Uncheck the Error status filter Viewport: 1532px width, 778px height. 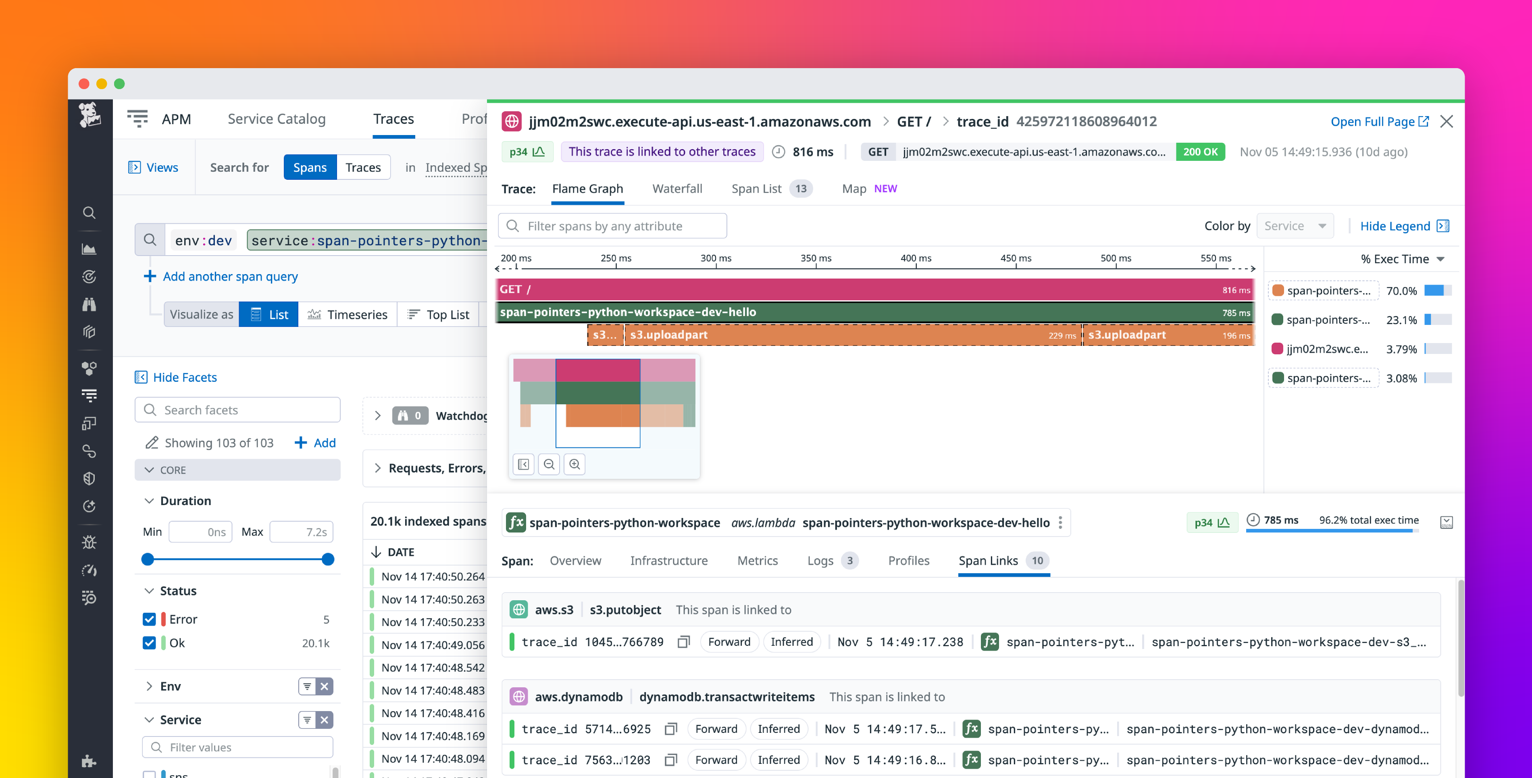click(x=149, y=619)
